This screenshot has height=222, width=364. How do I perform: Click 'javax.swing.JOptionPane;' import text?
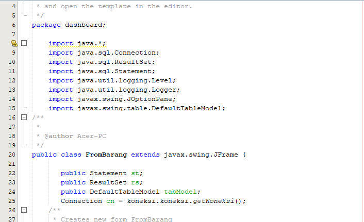click(x=126, y=99)
